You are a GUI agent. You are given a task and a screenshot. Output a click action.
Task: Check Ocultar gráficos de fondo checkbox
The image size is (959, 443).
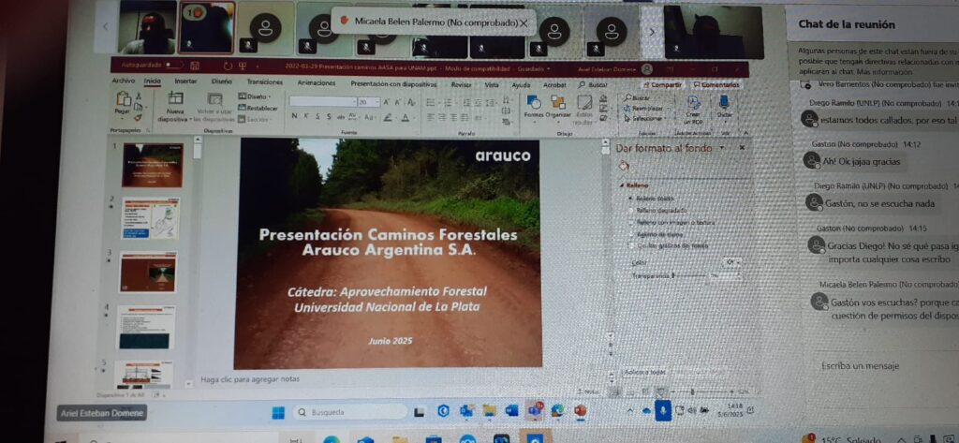pos(633,245)
